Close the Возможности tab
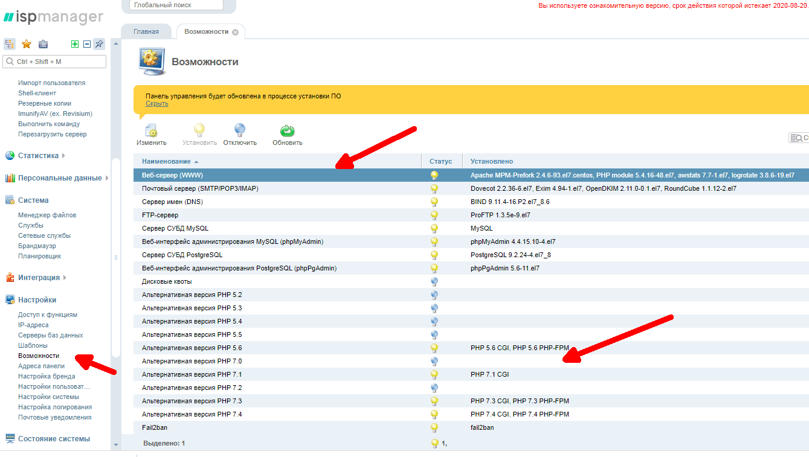809x457 pixels. pos(235,32)
